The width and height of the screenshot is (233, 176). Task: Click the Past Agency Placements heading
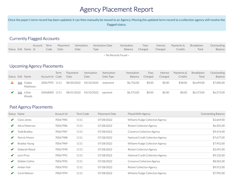click(x=31, y=107)
